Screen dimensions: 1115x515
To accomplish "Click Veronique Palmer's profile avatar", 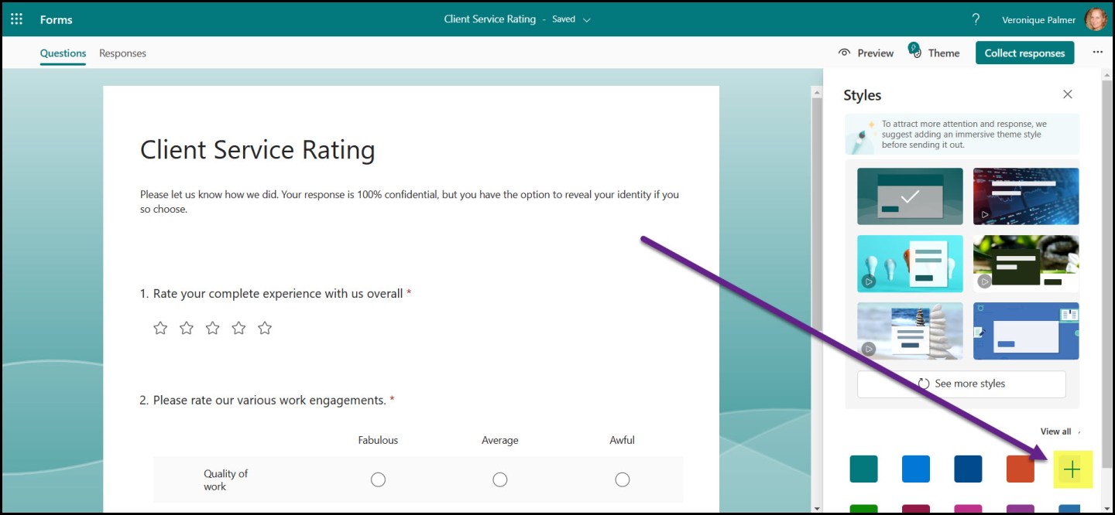I will click(1096, 19).
